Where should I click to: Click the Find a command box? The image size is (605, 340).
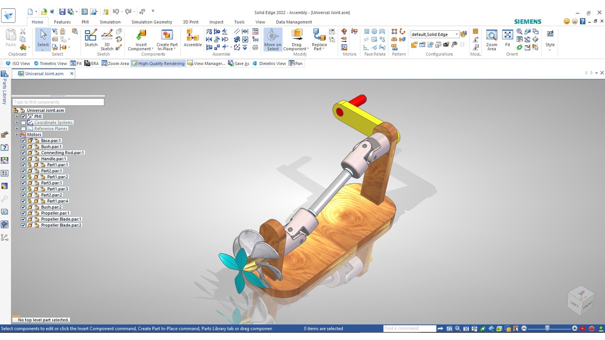coord(410,328)
